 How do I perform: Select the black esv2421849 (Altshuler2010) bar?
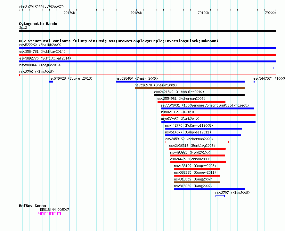pos(199,95)
